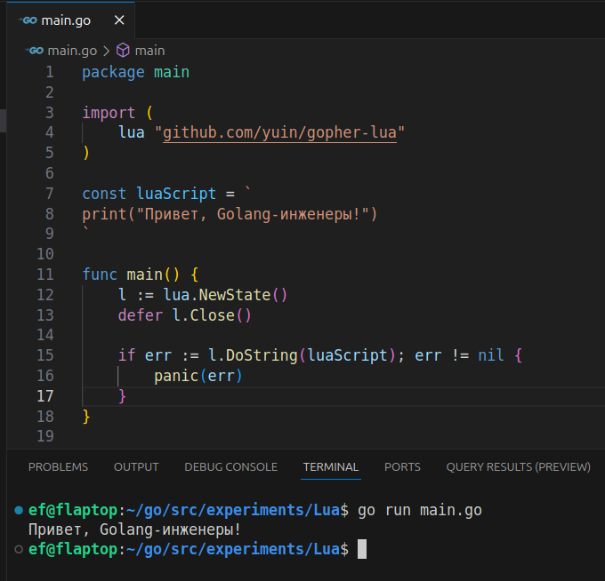
Task: Click pink closing brace on line 17
Action: [122, 396]
